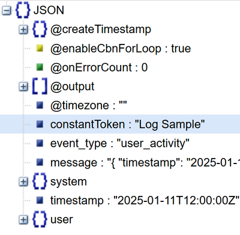Click the @createTimestamp object braces icon

click(40, 29)
